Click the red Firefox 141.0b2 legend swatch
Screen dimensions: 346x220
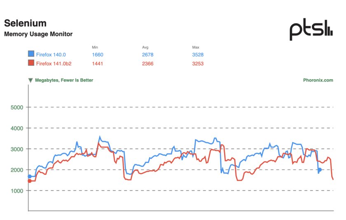31,63
